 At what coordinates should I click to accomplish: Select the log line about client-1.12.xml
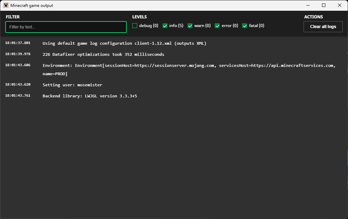pos(124,43)
